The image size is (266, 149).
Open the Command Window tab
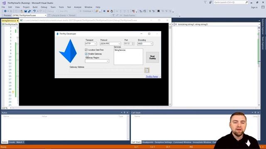(x=182, y=142)
